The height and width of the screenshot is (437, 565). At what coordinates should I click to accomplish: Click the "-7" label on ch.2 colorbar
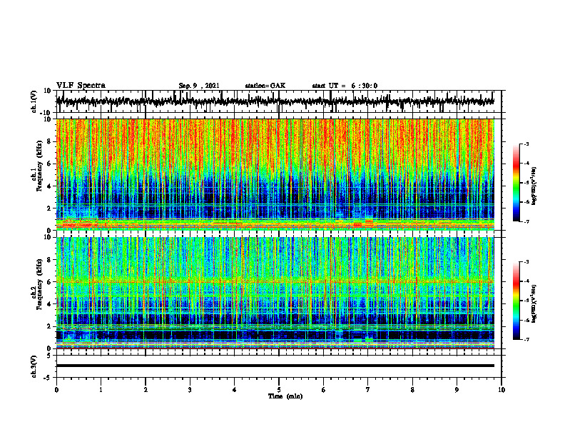click(526, 339)
